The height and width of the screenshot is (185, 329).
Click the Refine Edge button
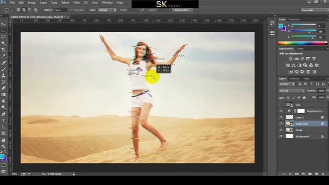(182, 10)
